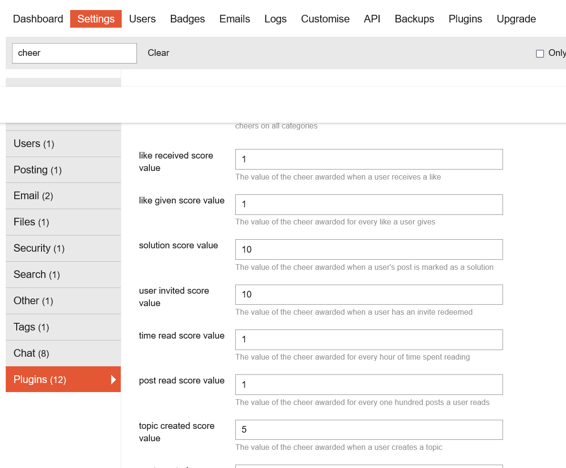Click the arrow on Plugins (12) item
The height and width of the screenshot is (468, 566).
[114, 379]
